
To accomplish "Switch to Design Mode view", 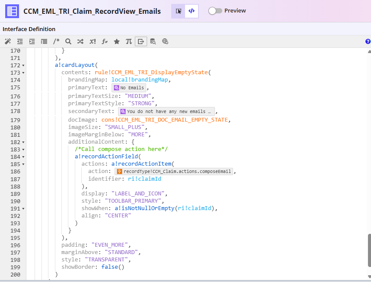I will 178,11.
